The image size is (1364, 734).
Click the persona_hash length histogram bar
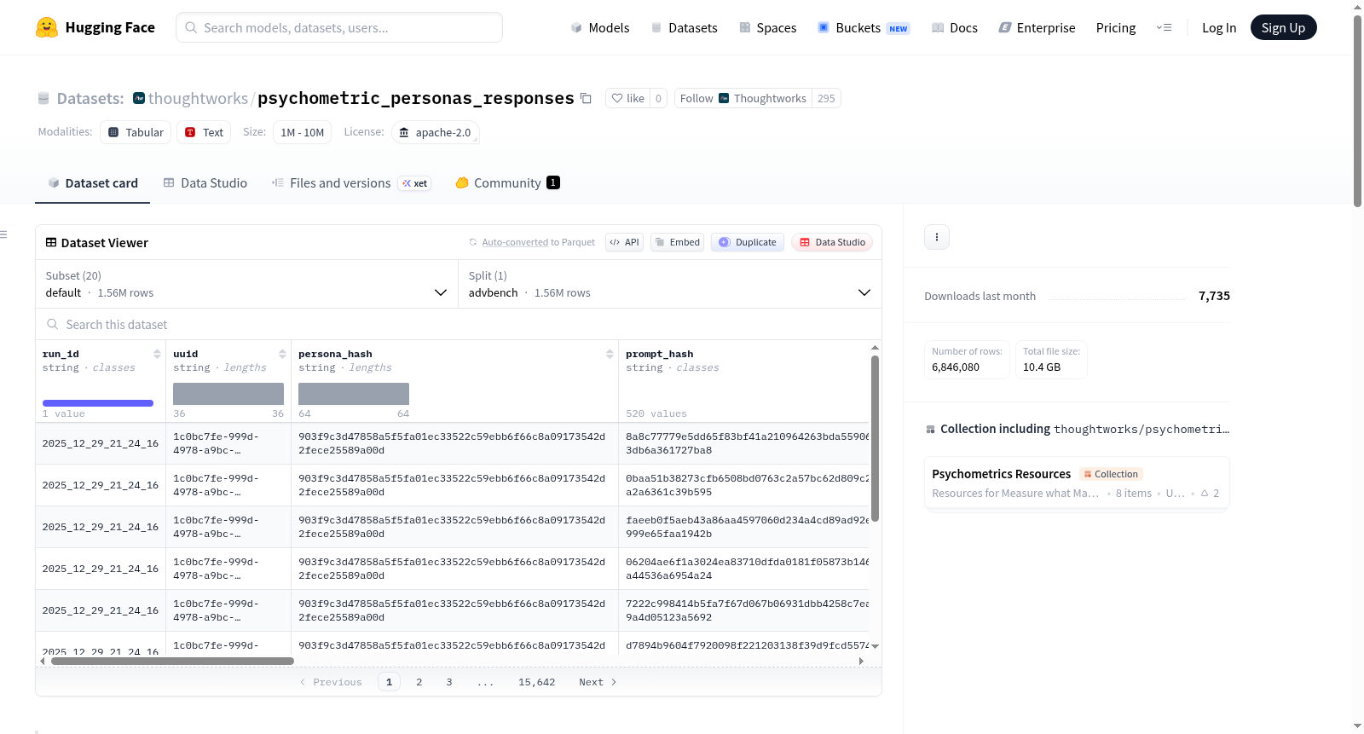pyautogui.click(x=354, y=394)
